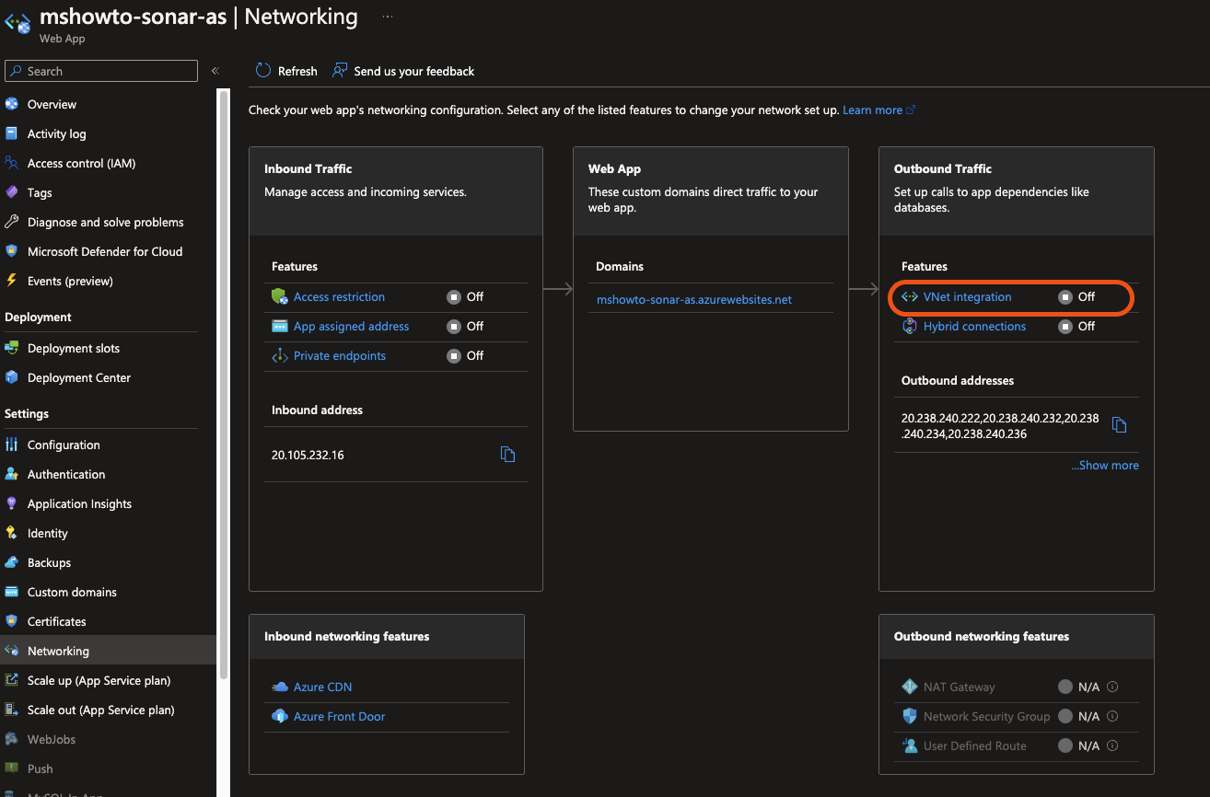1210x797 pixels.
Task: Click the Azure CDN cloud icon
Action: pyautogui.click(x=280, y=687)
